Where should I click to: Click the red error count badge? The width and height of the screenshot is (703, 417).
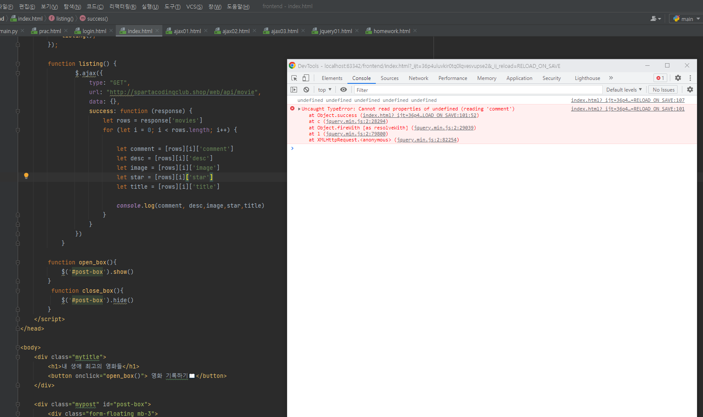(660, 78)
